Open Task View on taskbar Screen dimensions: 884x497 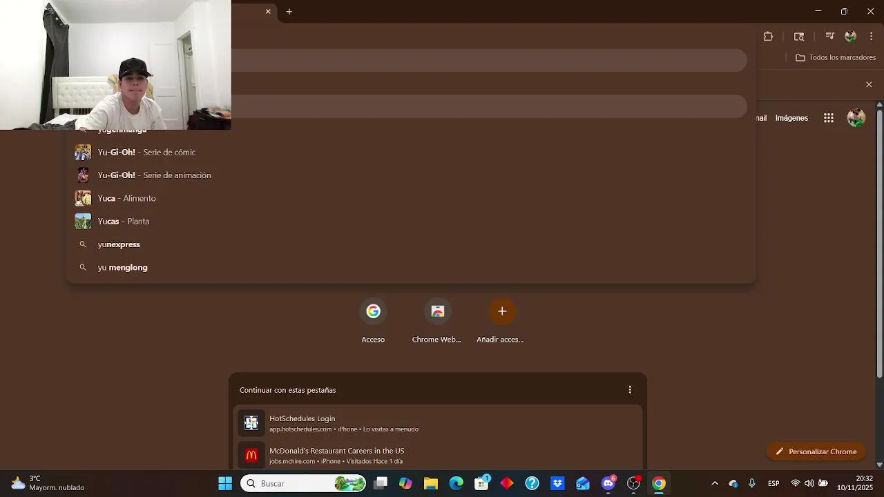point(380,483)
